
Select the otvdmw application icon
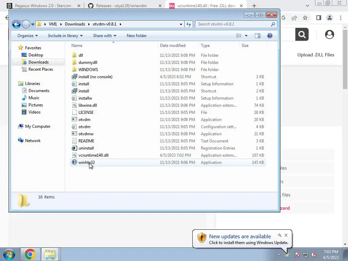pyautogui.click(x=74, y=134)
